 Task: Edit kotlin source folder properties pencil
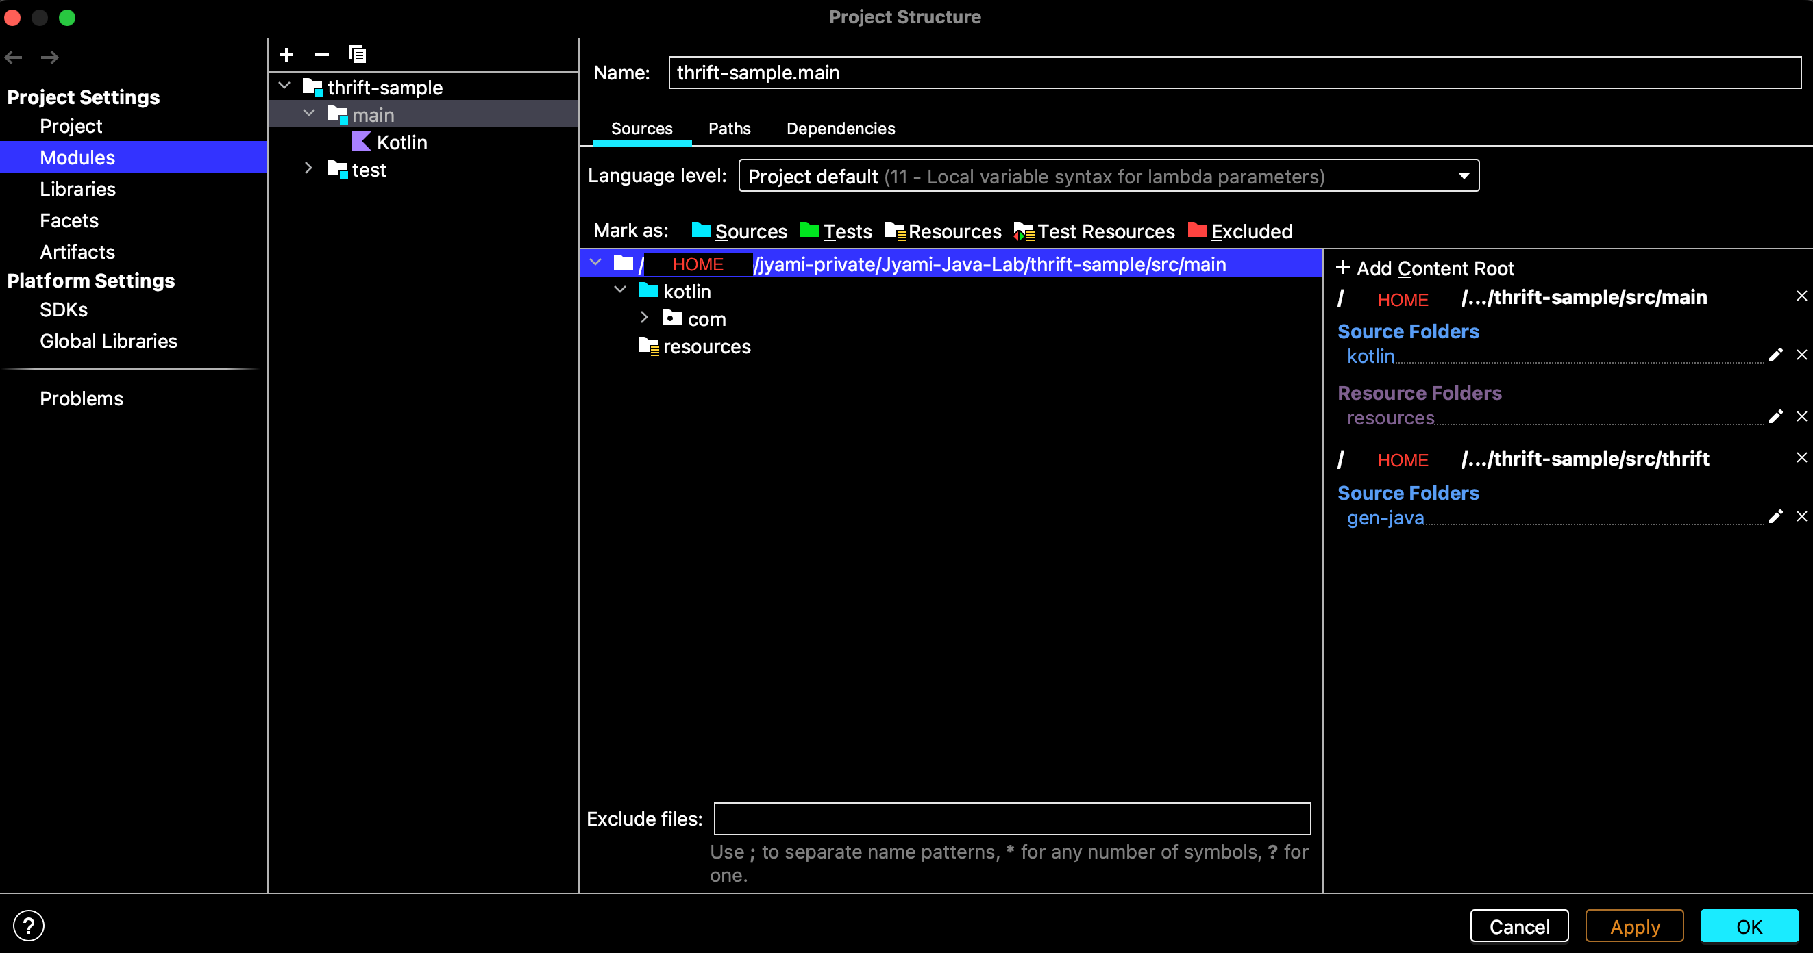[x=1775, y=355]
